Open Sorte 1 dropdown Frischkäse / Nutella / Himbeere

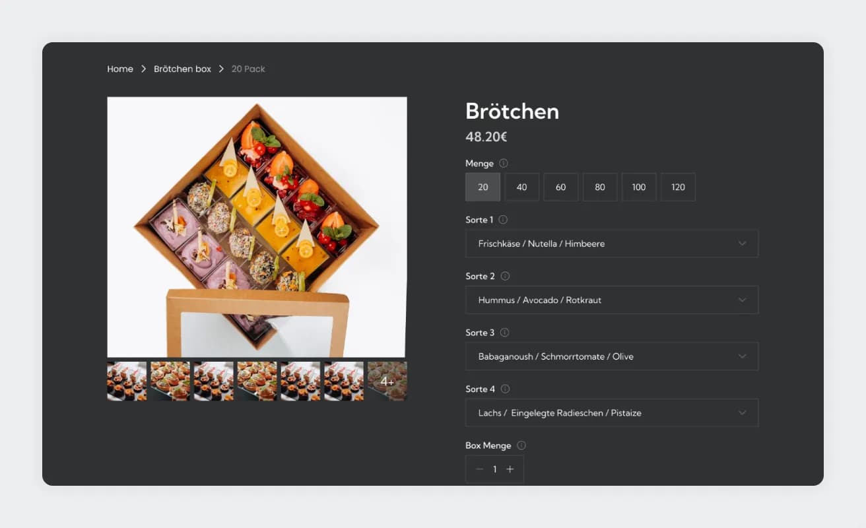(611, 244)
